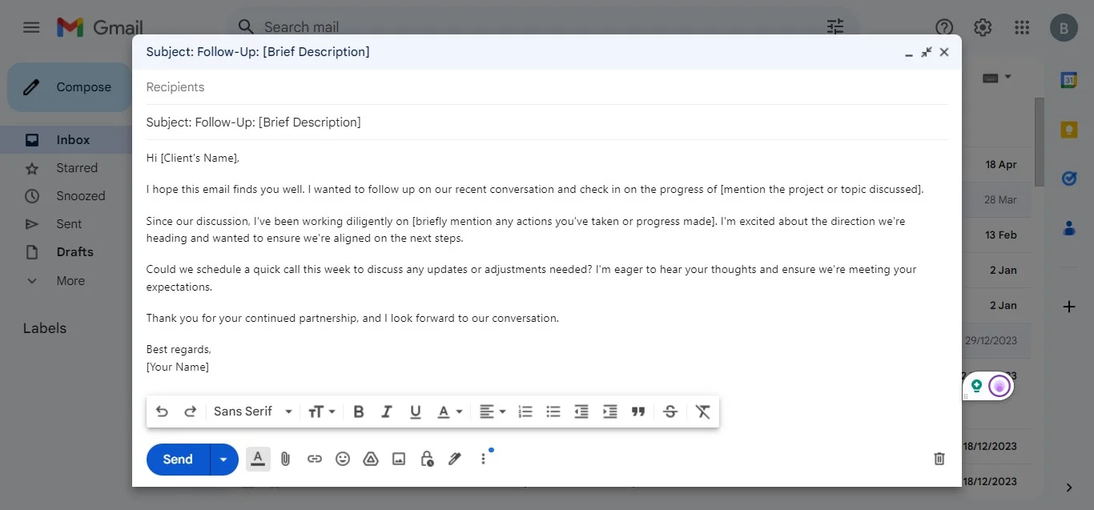Expand the text size dropdown
This screenshot has width=1094, height=510.
[x=322, y=412]
